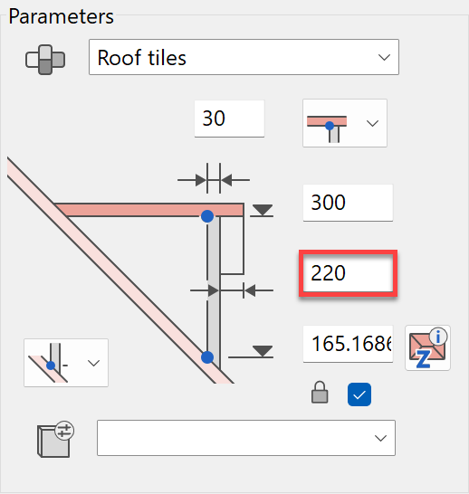This screenshot has width=469, height=494.
Task: Open the Roof tiles material dropdown
Action: point(244,57)
